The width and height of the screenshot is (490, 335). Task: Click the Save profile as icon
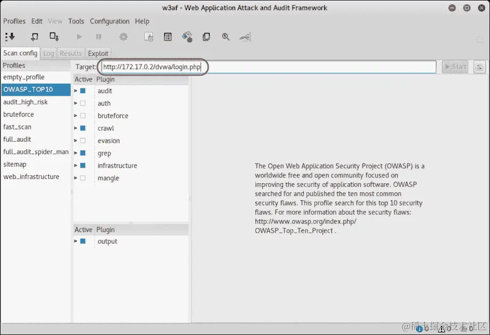(x=54, y=37)
